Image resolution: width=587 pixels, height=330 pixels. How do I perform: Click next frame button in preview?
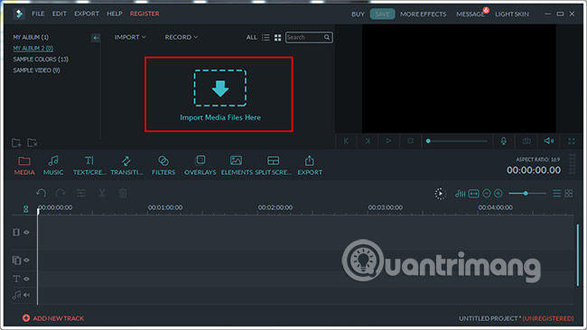(368, 141)
